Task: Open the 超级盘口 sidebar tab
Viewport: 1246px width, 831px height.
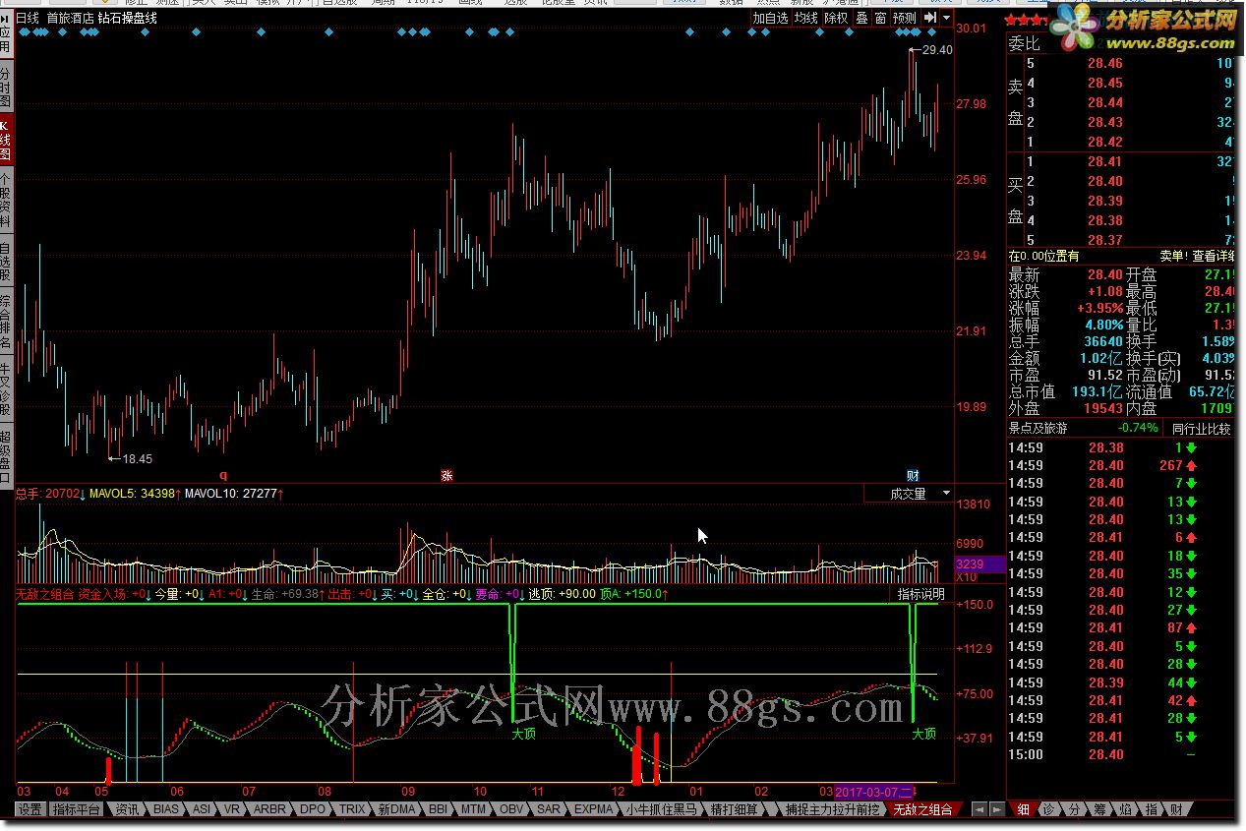Action: [x=6, y=454]
